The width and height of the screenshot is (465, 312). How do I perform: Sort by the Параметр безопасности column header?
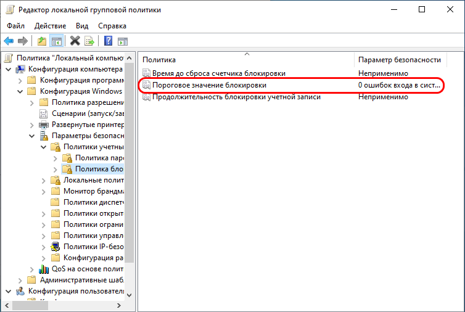[399, 59]
